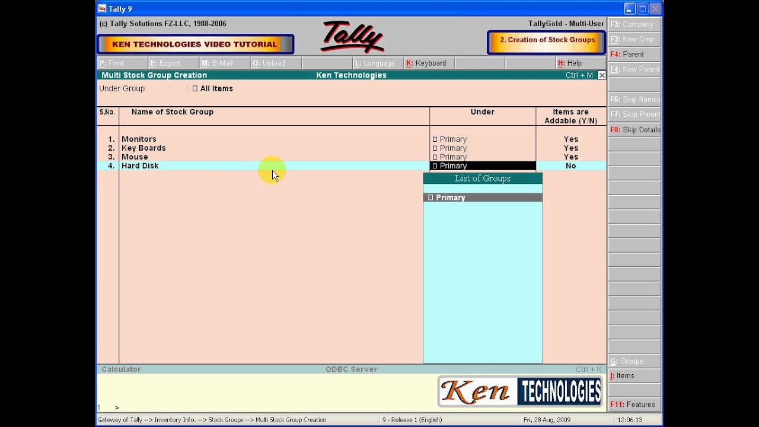Click Yes addable value for Mouse
This screenshot has height=427, width=759.
(x=571, y=157)
